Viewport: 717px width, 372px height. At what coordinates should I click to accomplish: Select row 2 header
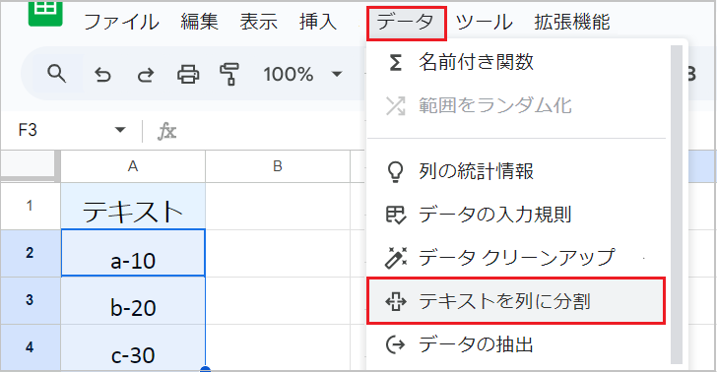(x=31, y=253)
